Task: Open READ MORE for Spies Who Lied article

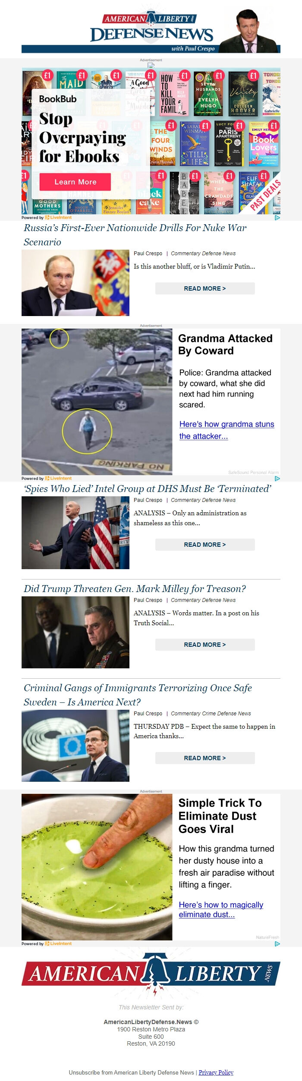Action: 205,545
